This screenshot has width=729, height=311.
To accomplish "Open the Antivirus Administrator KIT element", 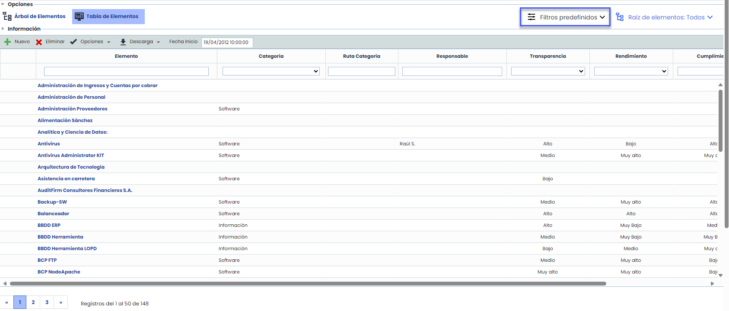I will tap(71, 155).
